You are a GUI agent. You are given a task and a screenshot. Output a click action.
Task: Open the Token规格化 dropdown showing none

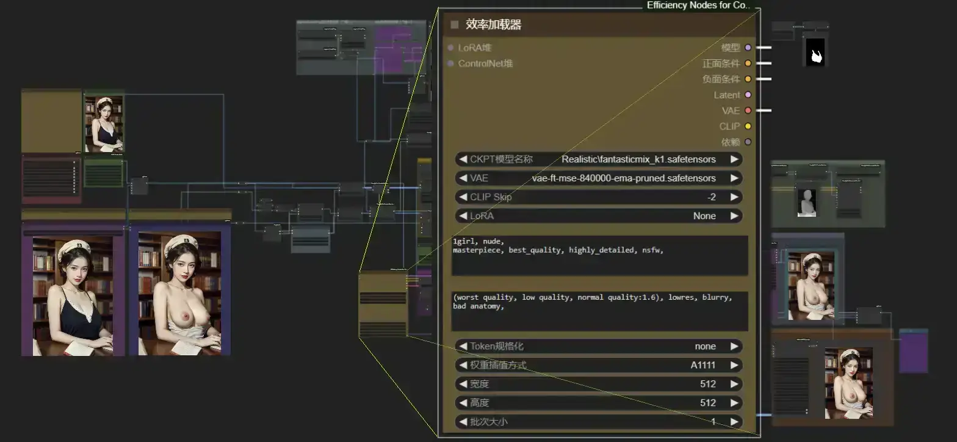click(x=599, y=346)
